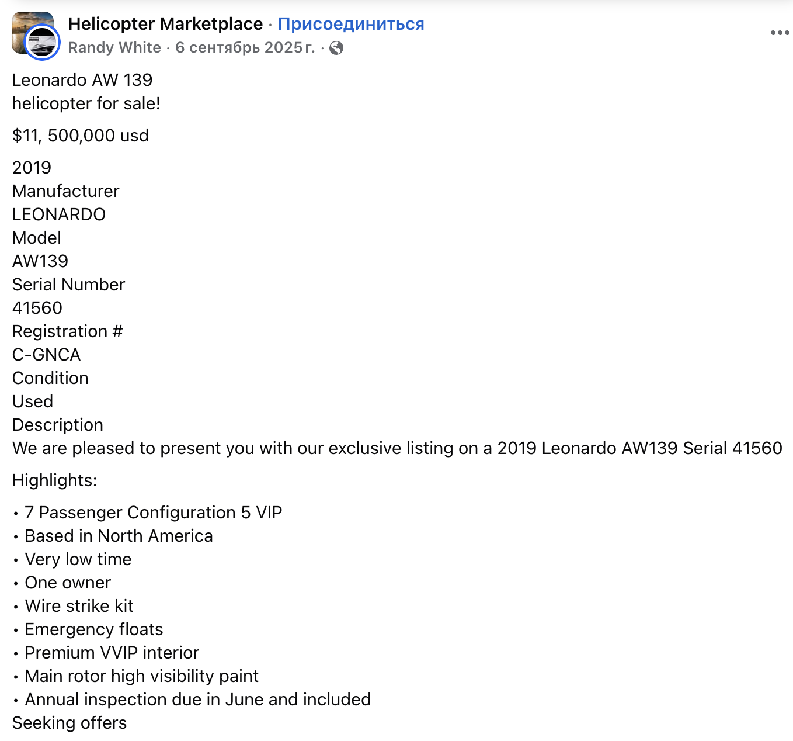Open the 6 сентябрь 2025 г. timestamp
793x741 pixels.
tap(245, 47)
